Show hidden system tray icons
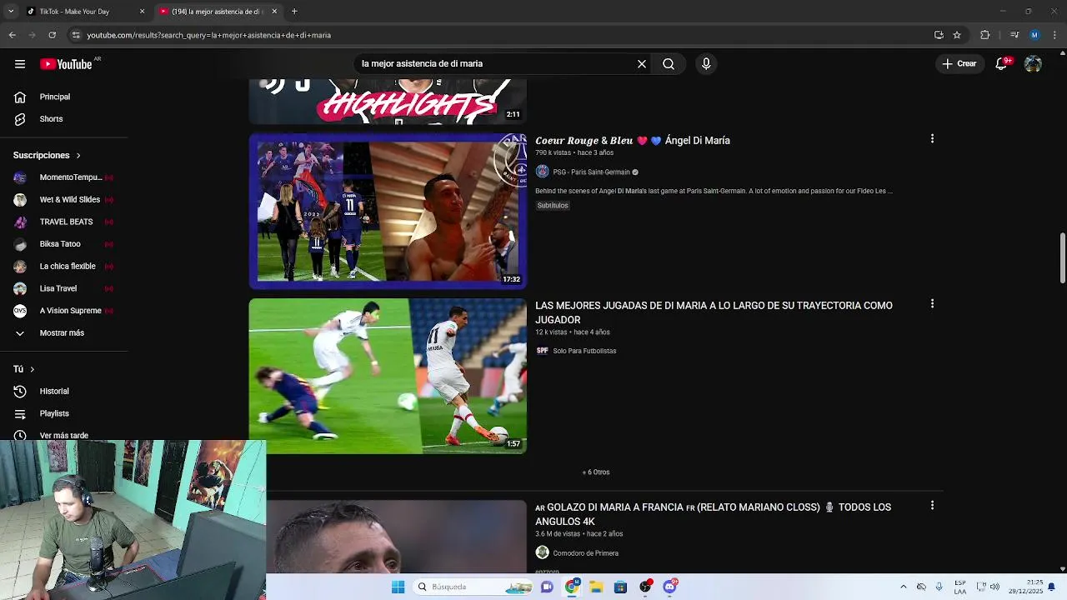The image size is (1067, 600). (903, 587)
